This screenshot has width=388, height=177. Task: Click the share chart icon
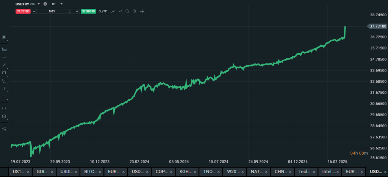4,129
